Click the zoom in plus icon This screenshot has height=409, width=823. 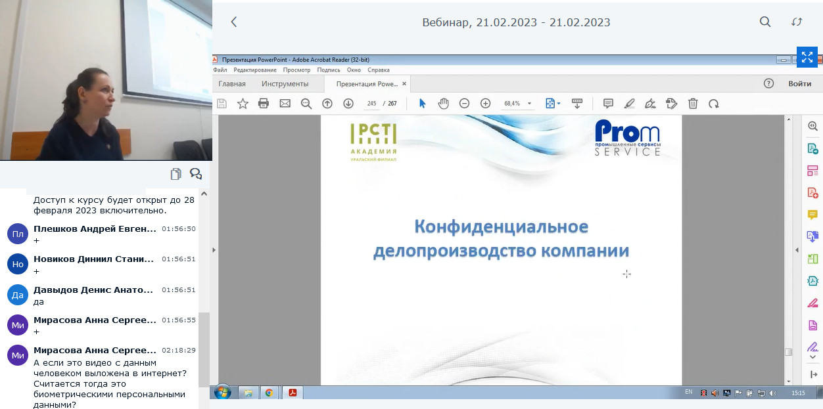coord(485,104)
